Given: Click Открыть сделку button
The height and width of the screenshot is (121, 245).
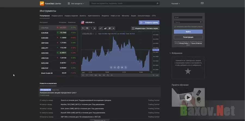Looking at the screenshot, I should (x=149, y=23).
